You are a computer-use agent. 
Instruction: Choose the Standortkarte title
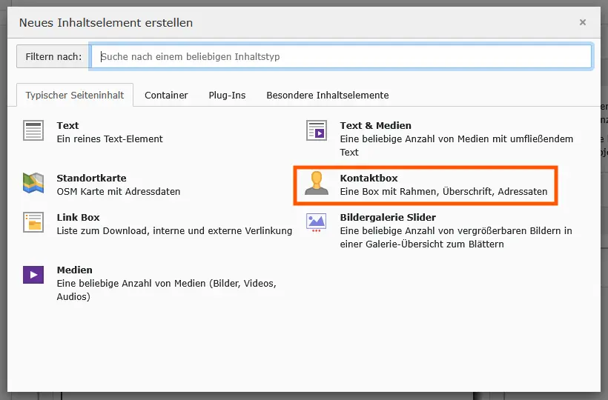tap(91, 178)
